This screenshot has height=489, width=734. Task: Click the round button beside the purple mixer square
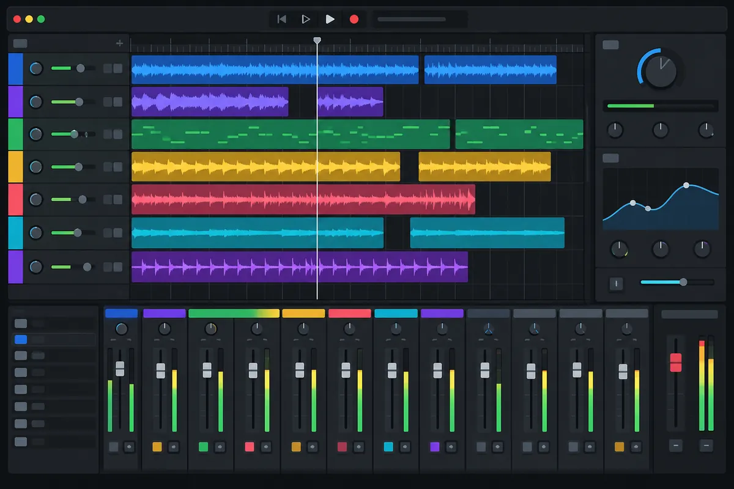pyautogui.click(x=451, y=447)
